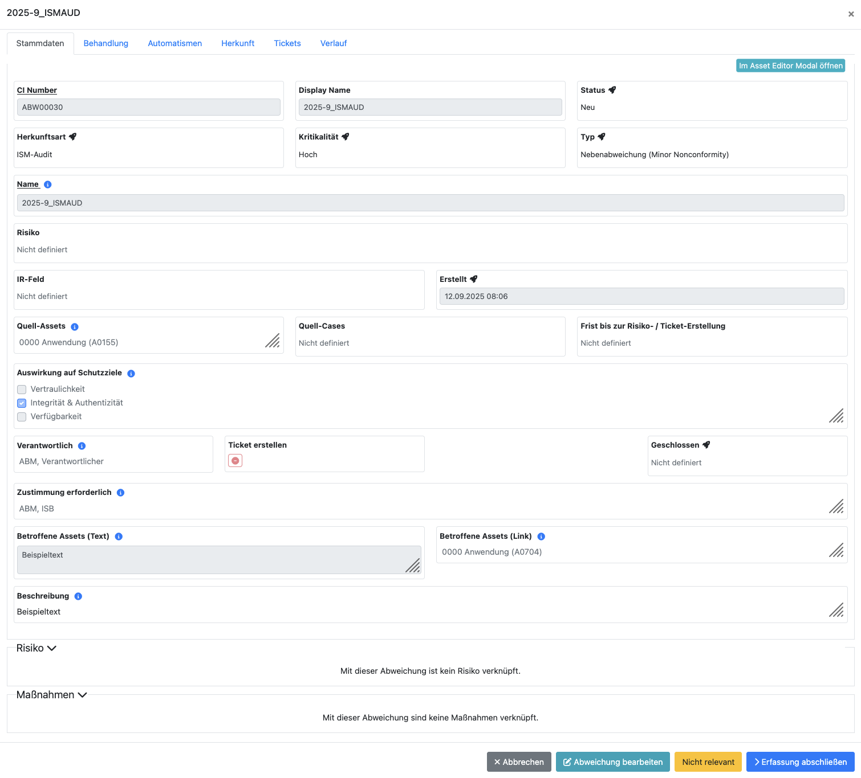Click the info icon next to Verantwortlich

point(82,446)
